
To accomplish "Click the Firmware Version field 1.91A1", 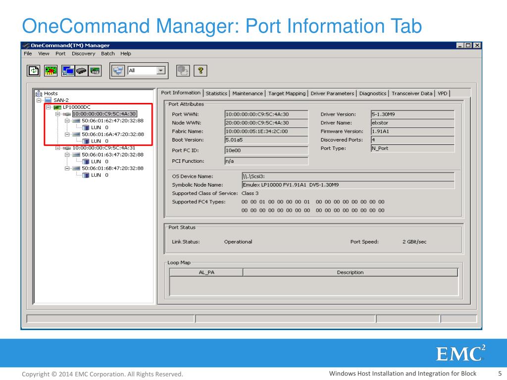I will click(x=412, y=132).
